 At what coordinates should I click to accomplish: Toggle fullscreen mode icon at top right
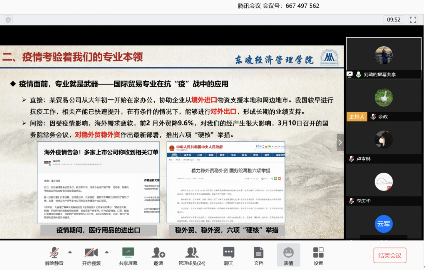pyautogui.click(x=413, y=20)
